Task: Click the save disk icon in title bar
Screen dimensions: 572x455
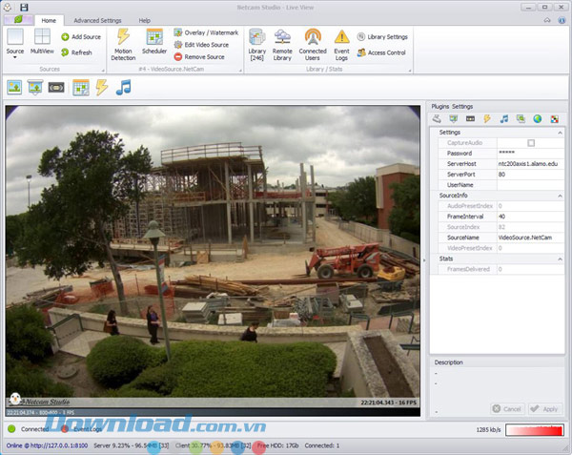Action: (24, 7)
